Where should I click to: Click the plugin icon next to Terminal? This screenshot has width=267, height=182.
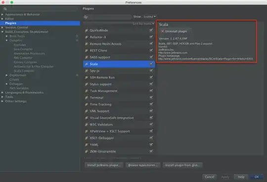[x=87, y=97]
